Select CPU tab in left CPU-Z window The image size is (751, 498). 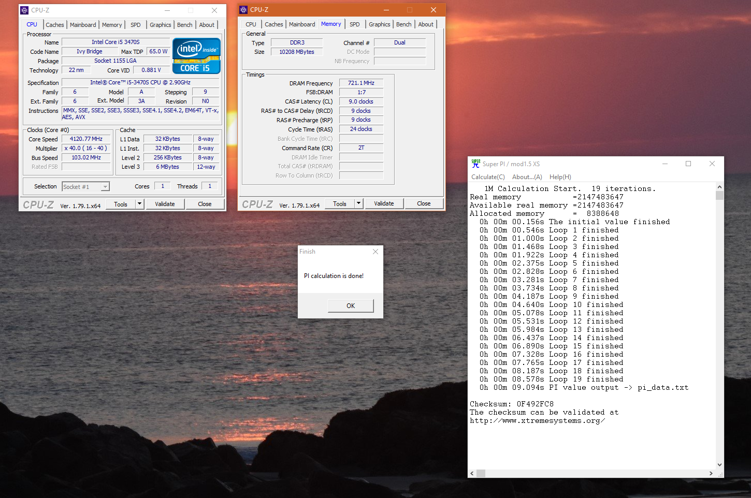32,24
